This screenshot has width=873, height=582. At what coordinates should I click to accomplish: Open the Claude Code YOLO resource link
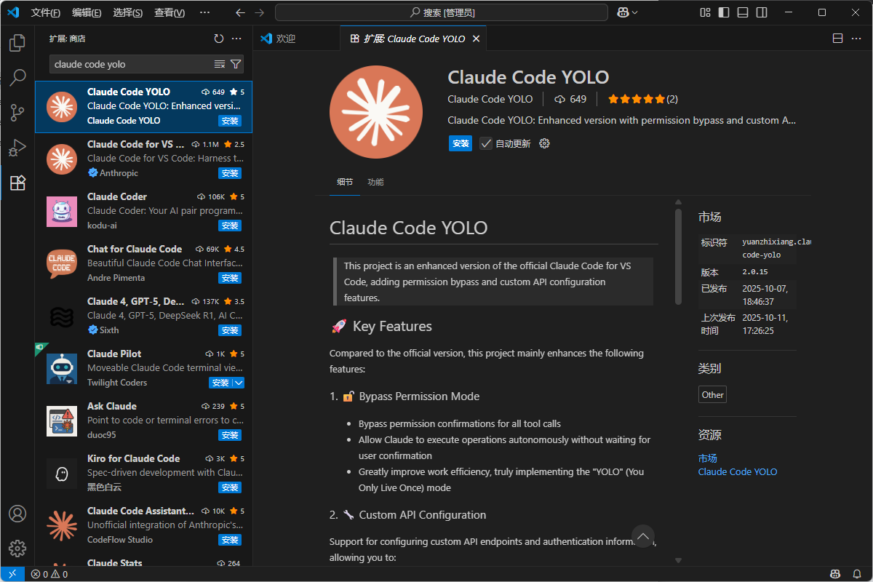point(737,471)
